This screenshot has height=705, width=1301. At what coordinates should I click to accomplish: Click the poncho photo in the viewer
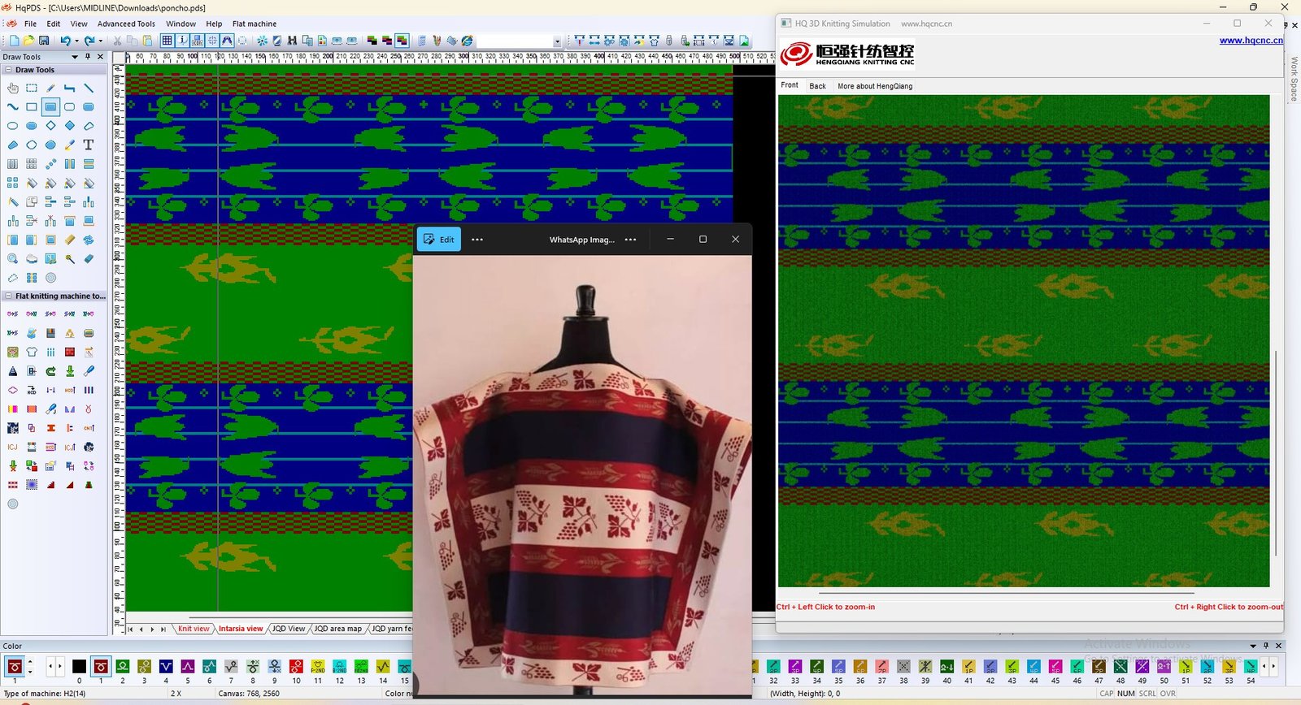[x=582, y=475]
